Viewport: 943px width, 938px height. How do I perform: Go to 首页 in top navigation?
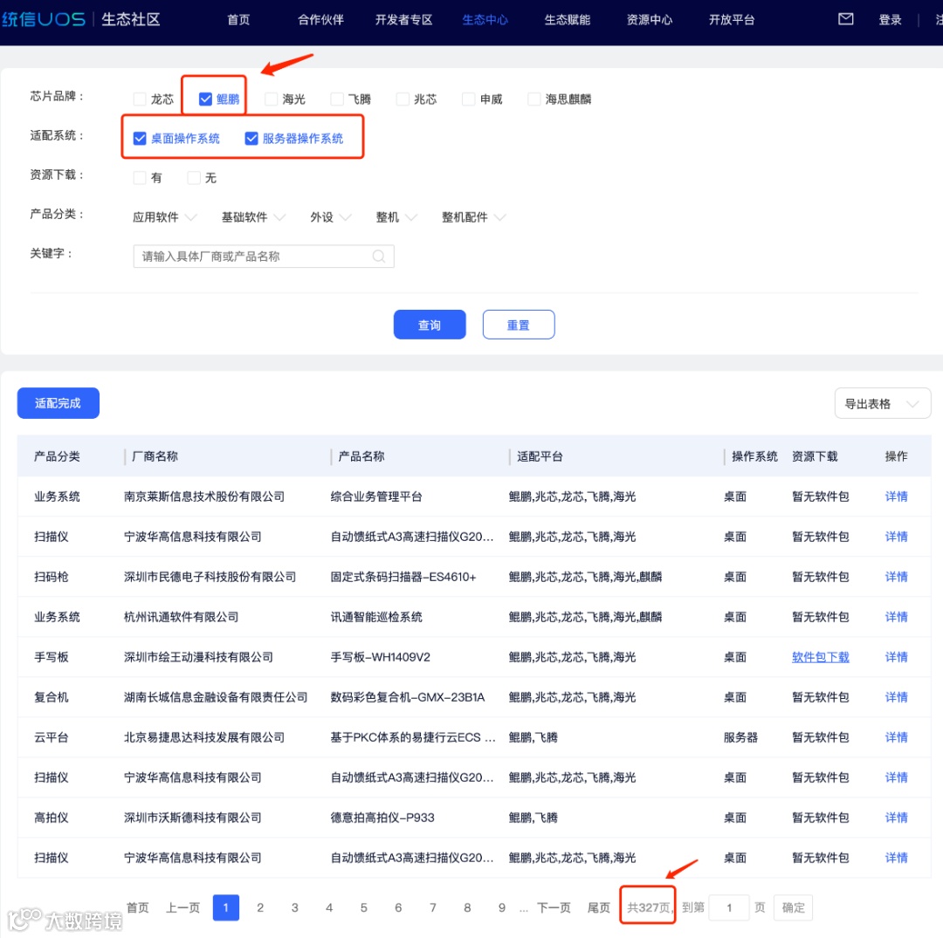pyautogui.click(x=238, y=20)
